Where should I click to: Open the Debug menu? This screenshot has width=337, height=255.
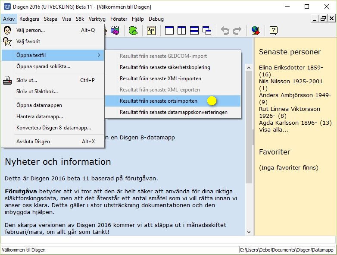click(156, 19)
